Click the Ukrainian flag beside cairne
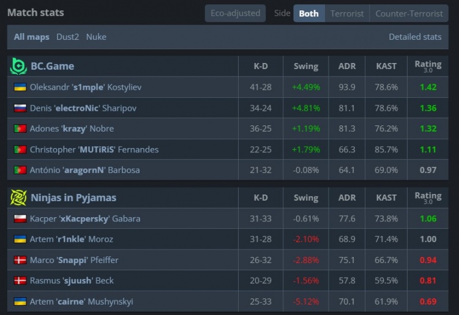This screenshot has height=315, width=459. click(20, 302)
